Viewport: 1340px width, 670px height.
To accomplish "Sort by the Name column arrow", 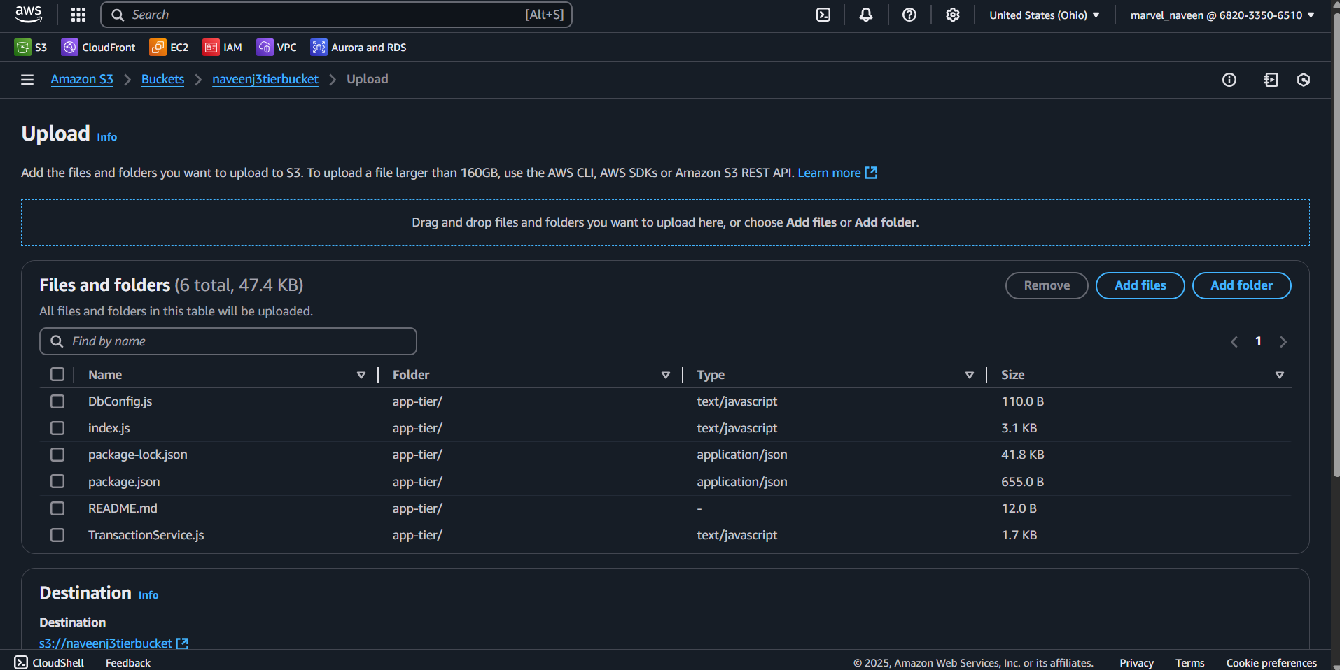I will (x=361, y=375).
